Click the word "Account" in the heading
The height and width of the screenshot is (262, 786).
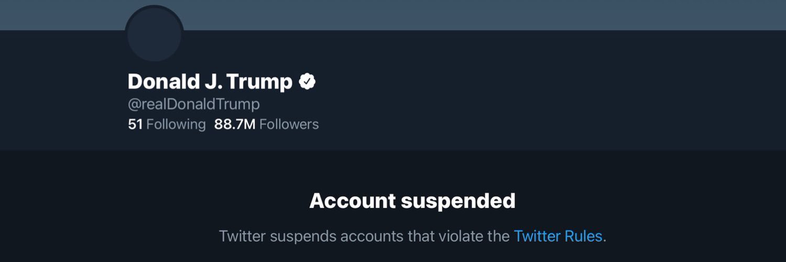(x=352, y=201)
